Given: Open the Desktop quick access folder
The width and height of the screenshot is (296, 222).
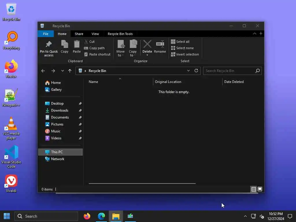Looking at the screenshot, I should [x=60, y=103].
